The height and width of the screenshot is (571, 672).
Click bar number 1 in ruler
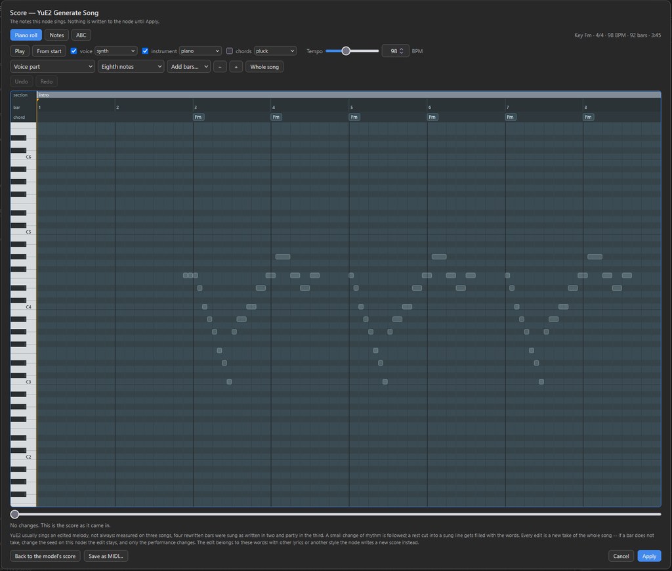[39, 107]
